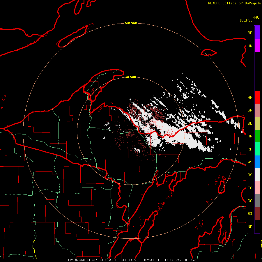Click the HA legend label
The image size is (262, 262).
250,97
